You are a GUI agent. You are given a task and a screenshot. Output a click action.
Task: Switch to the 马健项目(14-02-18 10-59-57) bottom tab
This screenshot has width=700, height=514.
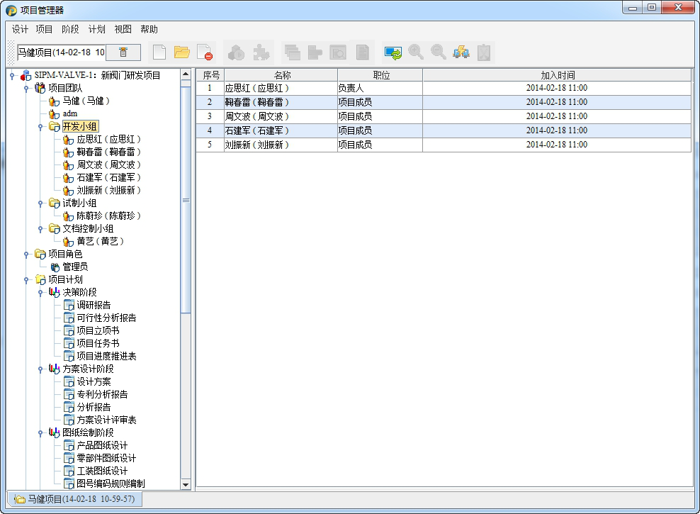75,499
